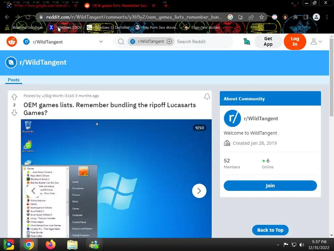Click the Google icon in address bar

230,17
